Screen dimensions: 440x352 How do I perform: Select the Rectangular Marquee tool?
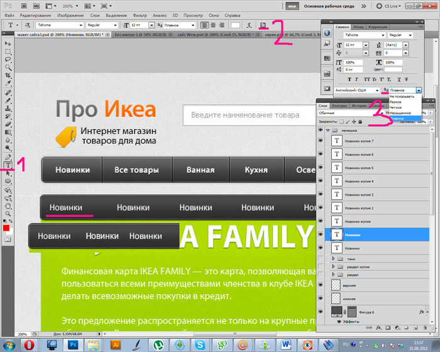(8, 52)
